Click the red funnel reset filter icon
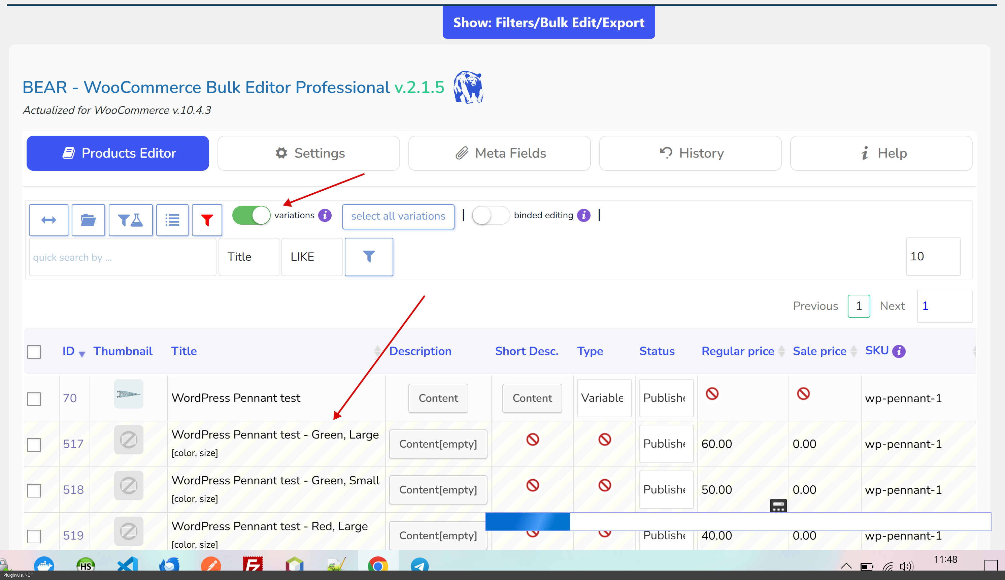 point(207,220)
